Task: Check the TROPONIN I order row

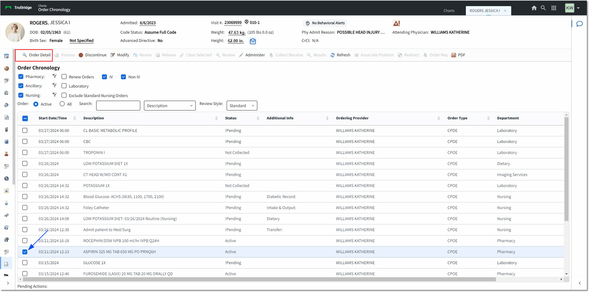Action: click(25, 152)
